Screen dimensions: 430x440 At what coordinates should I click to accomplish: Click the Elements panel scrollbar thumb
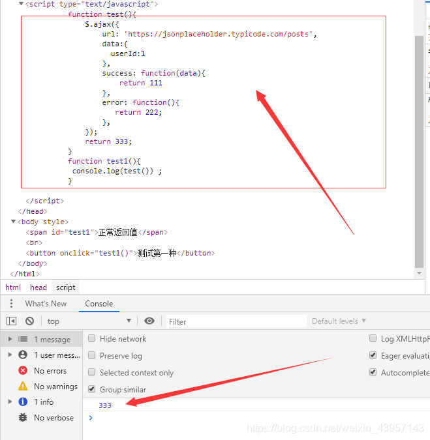(419, 151)
